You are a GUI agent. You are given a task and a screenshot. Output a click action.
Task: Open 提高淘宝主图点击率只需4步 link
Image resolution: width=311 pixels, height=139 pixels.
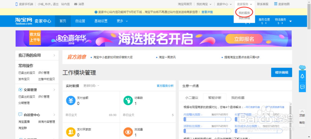(x=242, y=57)
